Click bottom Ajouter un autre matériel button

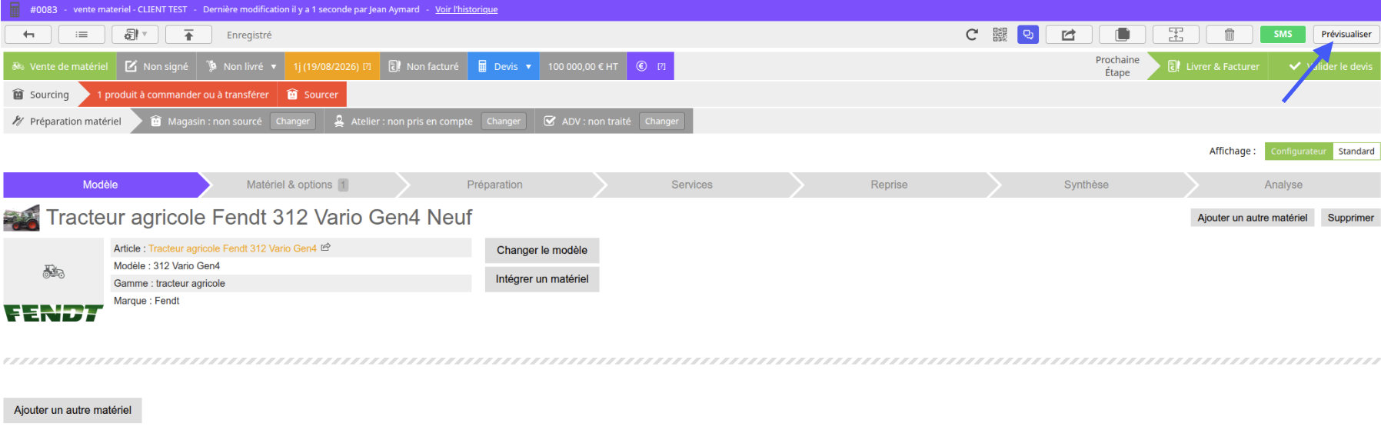click(x=73, y=410)
